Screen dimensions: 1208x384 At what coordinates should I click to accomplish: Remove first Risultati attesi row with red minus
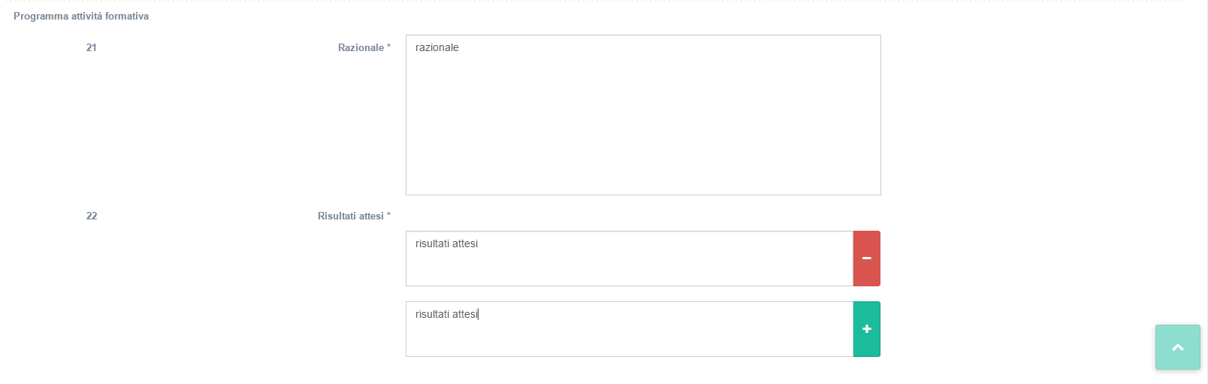[866, 259]
